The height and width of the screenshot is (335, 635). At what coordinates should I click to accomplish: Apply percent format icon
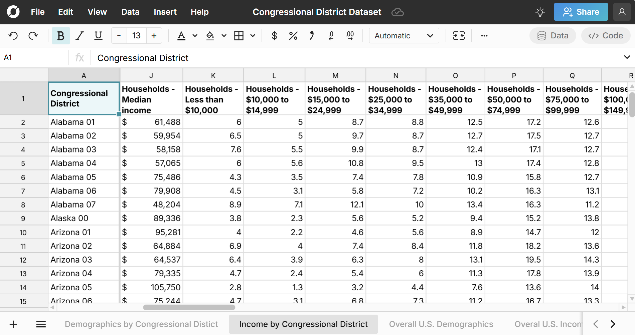293,36
